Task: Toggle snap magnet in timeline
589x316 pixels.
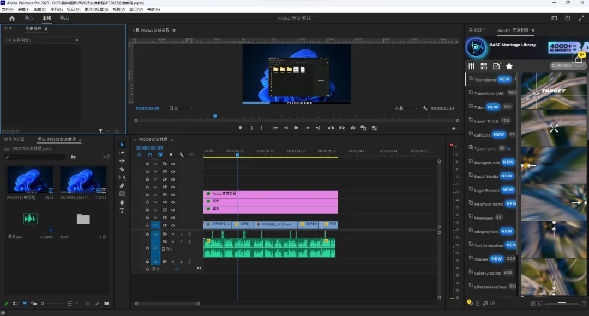Action: [150, 154]
